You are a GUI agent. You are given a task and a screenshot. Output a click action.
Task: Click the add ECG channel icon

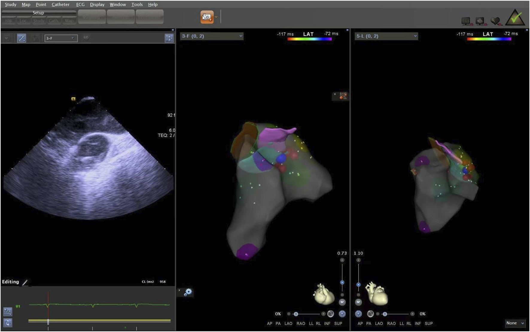point(8,312)
